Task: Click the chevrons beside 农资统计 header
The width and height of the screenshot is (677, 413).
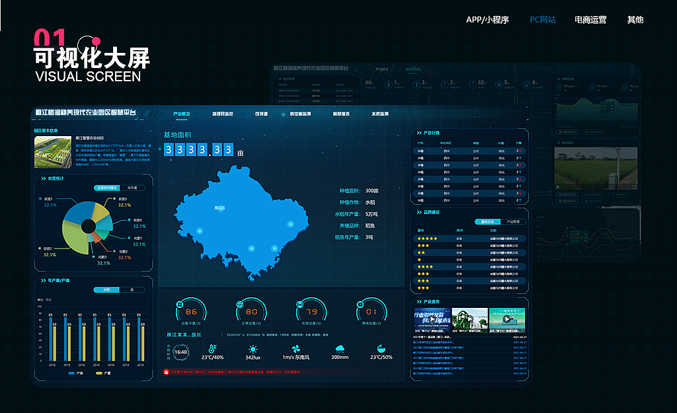Action: (x=43, y=178)
